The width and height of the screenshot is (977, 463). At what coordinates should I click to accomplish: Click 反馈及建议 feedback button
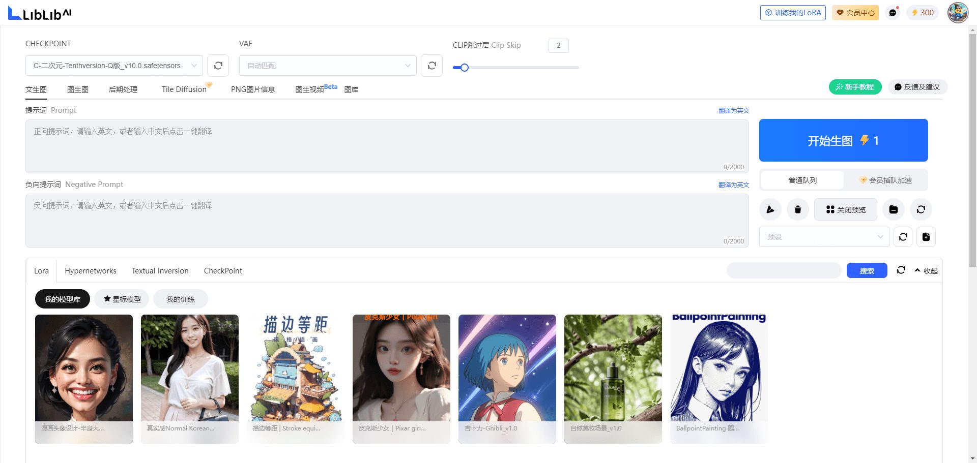[917, 87]
